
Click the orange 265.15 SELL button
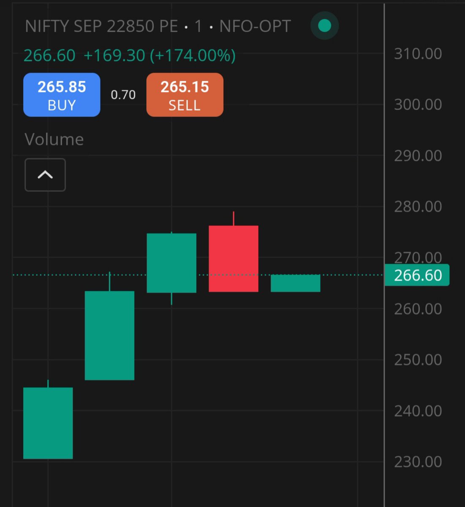185,95
